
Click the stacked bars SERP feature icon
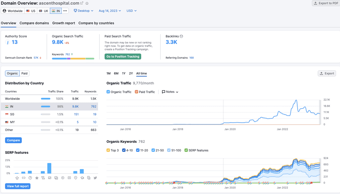(43, 178)
